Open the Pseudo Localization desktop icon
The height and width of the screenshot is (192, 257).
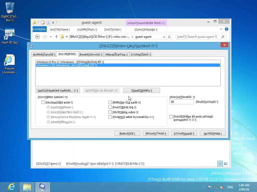[10, 64]
